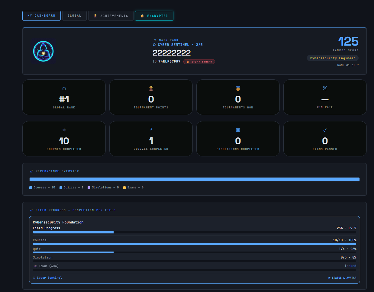Click the trophy icon on Tournament Points card
Viewport: 374px width, 292px height.
pos(151,88)
